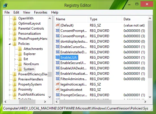Click the FilterAdministra... DWORD icon
This screenshot has width=156, height=114.
click(58, 79)
